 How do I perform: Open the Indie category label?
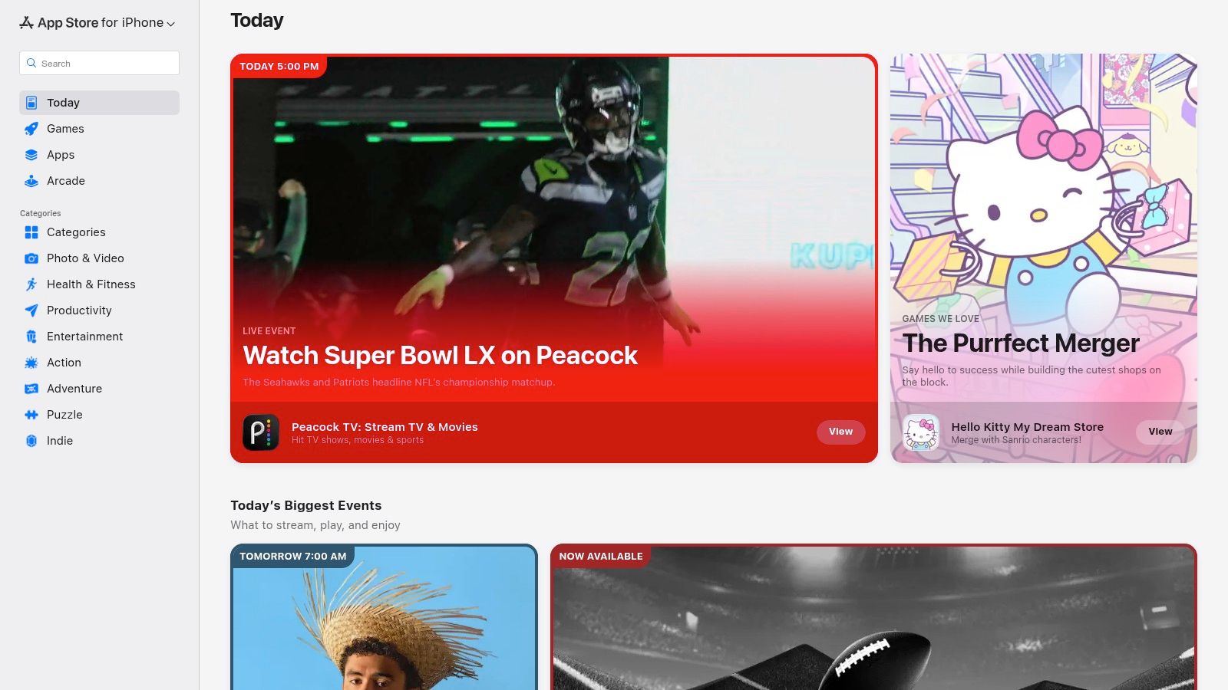click(x=60, y=441)
